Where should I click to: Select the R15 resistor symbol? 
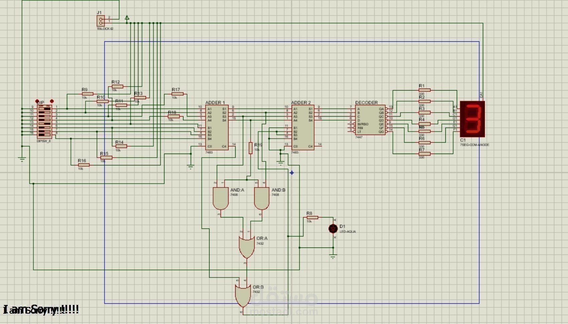point(106,158)
